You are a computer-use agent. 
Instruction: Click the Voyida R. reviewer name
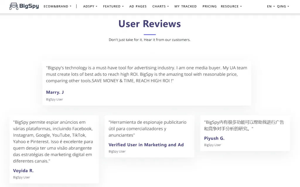point(23,171)
